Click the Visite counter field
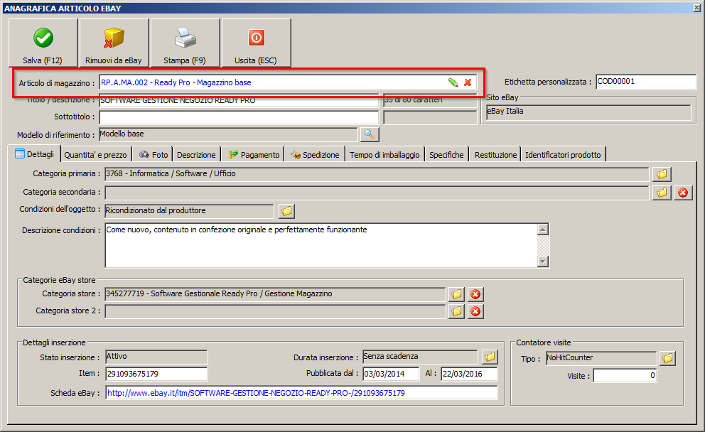This screenshot has width=705, height=432. tap(625, 375)
